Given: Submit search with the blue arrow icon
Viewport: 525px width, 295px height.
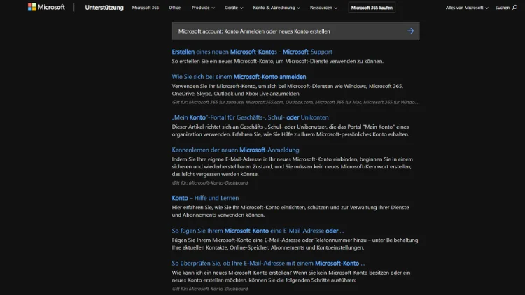Looking at the screenshot, I should 410,31.
